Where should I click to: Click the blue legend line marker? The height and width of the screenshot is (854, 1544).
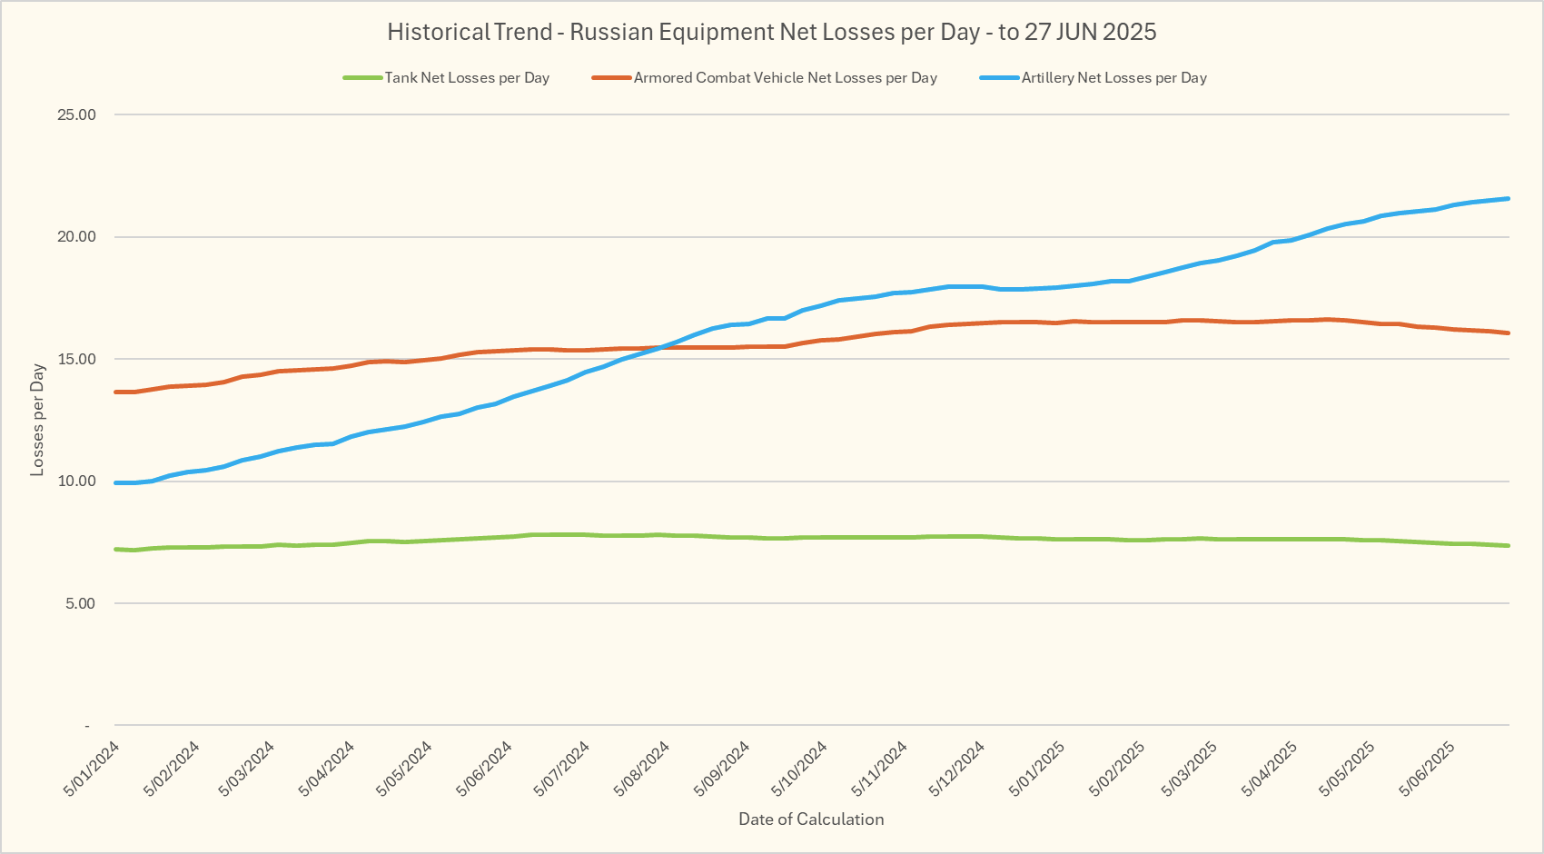click(999, 78)
